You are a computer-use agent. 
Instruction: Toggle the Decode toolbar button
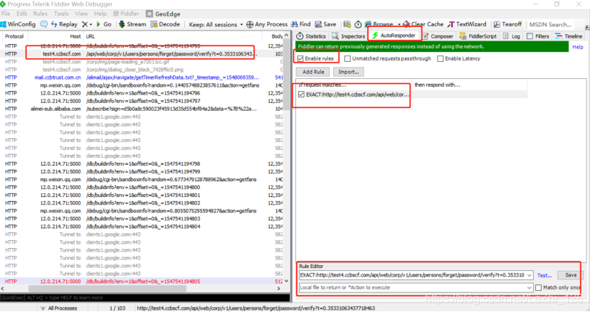[x=165, y=24]
